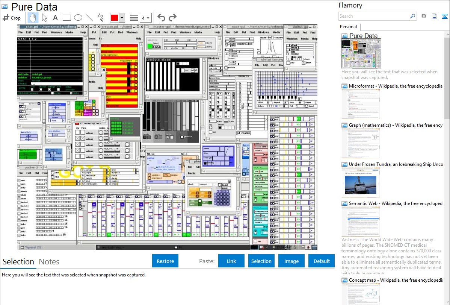Paste as Image

coord(291,261)
